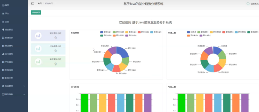The height and width of the screenshot is (112, 259).
Task: Toggle 职位分类3 legend entry
Action: (131, 32)
